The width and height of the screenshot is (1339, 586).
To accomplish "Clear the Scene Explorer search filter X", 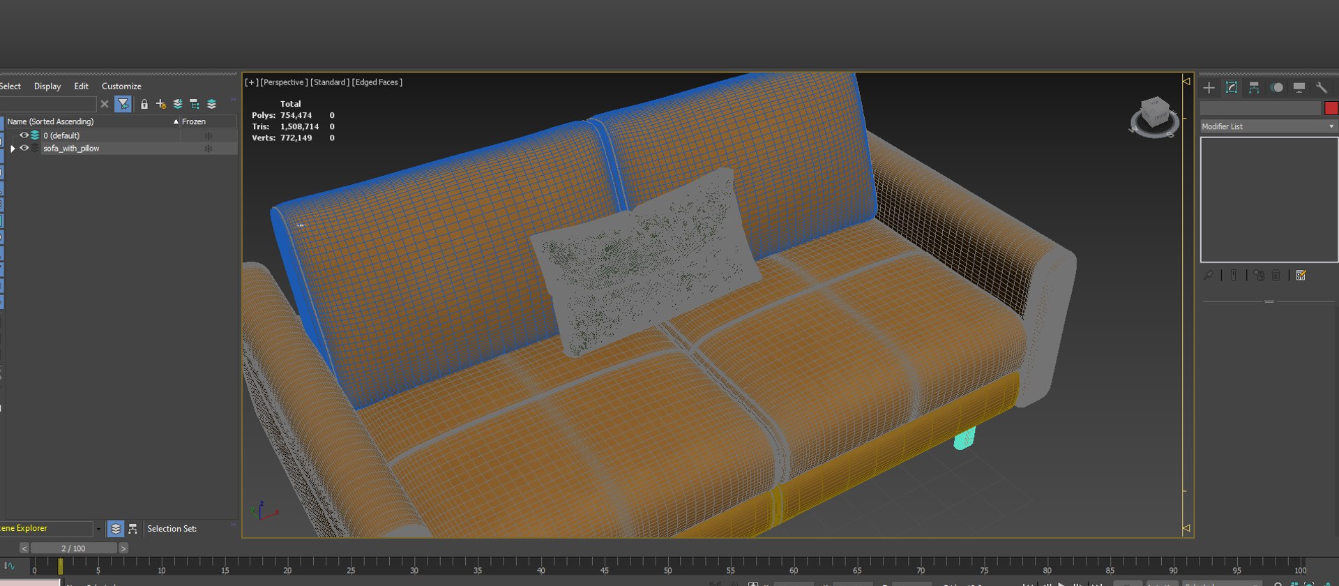I will tap(105, 104).
